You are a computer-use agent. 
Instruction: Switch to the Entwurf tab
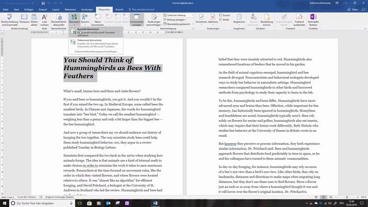coord(43,10)
